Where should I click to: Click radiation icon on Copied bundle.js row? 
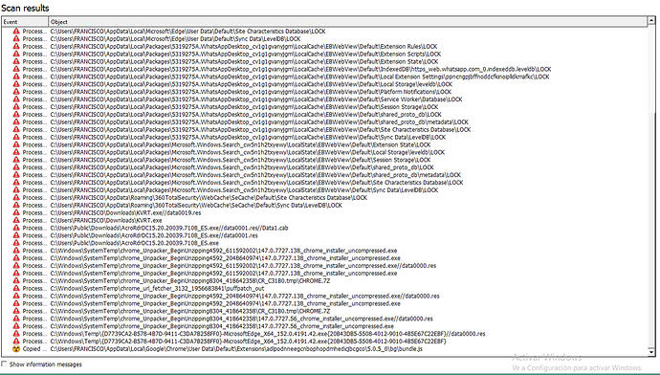pos(16,349)
